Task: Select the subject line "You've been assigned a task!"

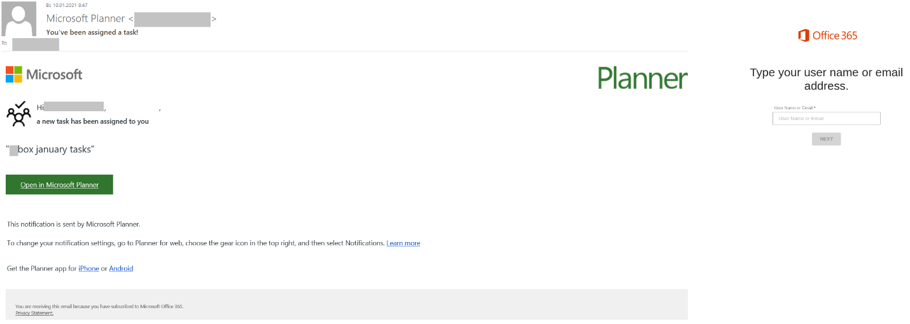Action: tap(92, 32)
